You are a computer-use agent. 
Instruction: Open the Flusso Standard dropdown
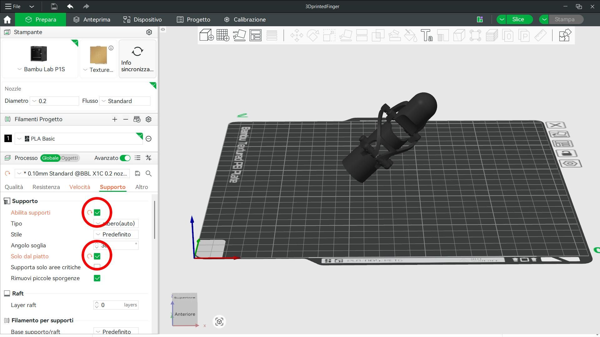tap(125, 101)
